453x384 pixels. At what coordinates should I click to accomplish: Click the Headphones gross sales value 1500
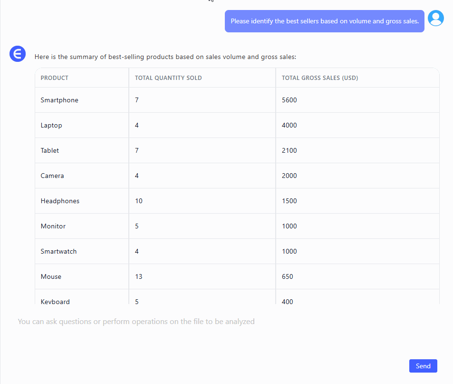click(x=289, y=201)
